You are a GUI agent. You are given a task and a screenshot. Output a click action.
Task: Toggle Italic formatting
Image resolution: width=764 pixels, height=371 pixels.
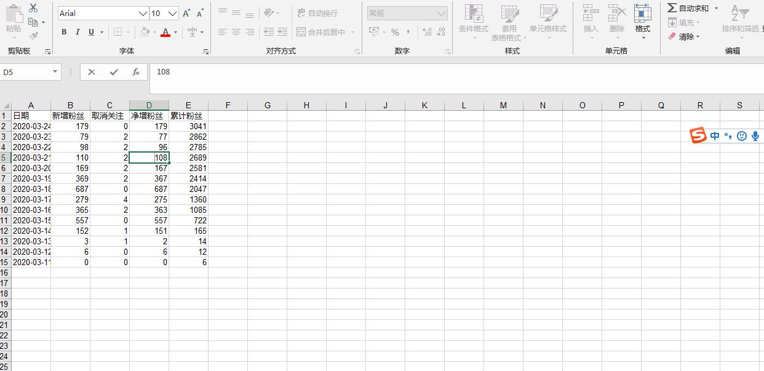click(x=78, y=32)
